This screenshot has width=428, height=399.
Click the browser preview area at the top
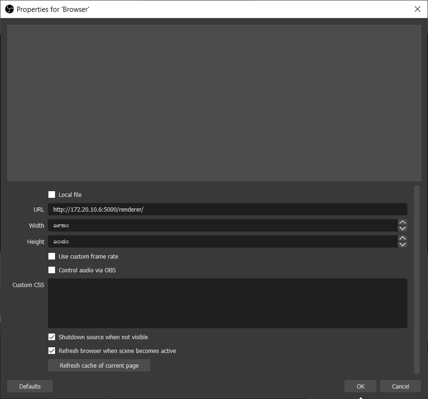214,102
